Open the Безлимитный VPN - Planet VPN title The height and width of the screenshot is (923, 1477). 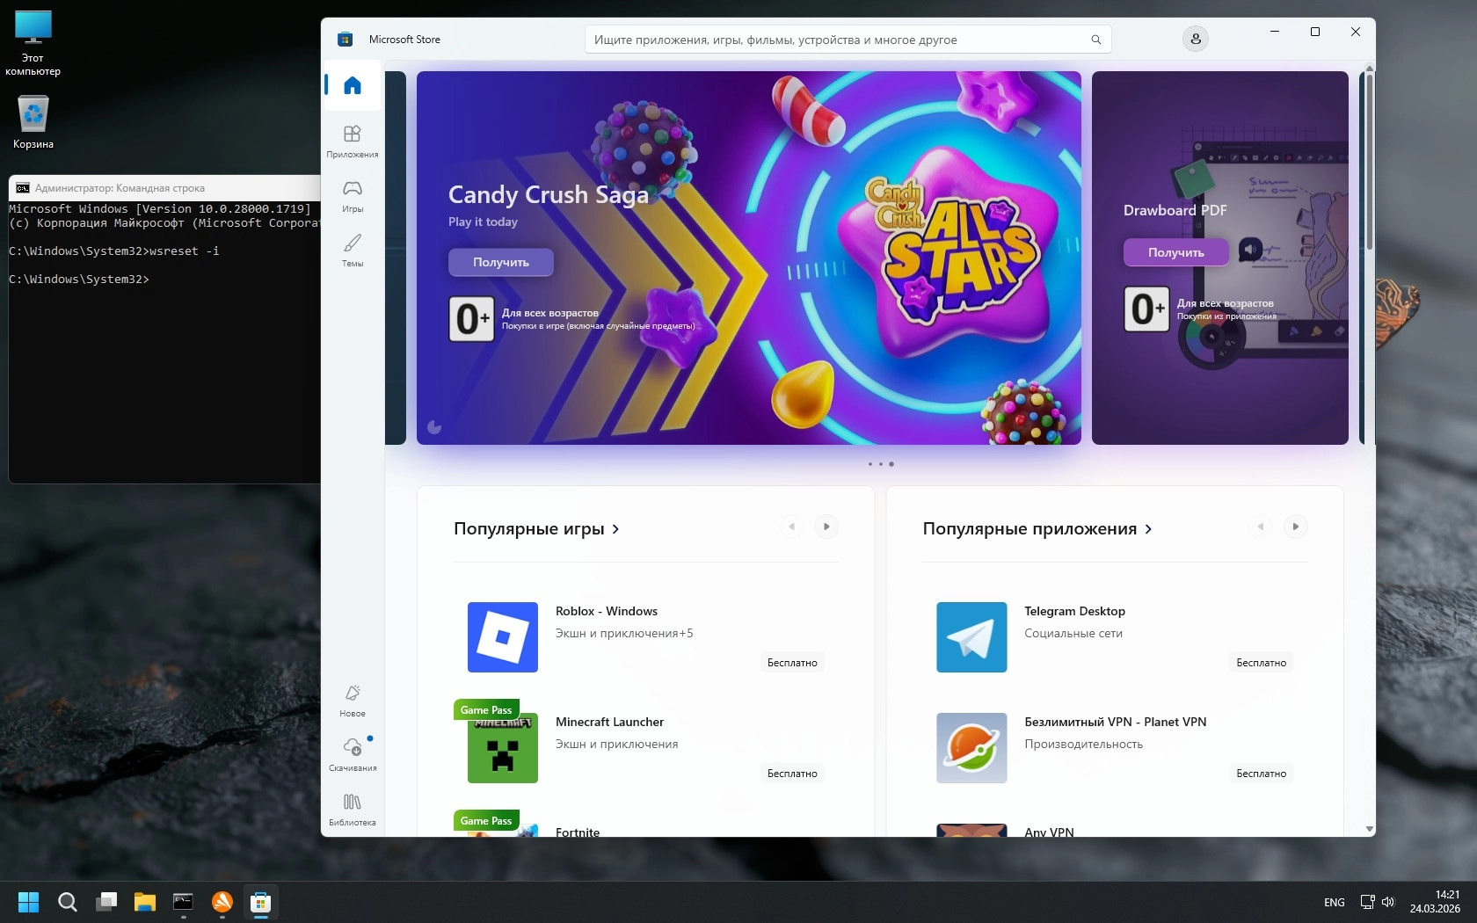coord(1115,722)
